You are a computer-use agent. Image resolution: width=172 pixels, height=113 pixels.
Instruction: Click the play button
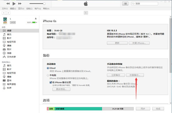pyautogui.click(x=14, y=4)
